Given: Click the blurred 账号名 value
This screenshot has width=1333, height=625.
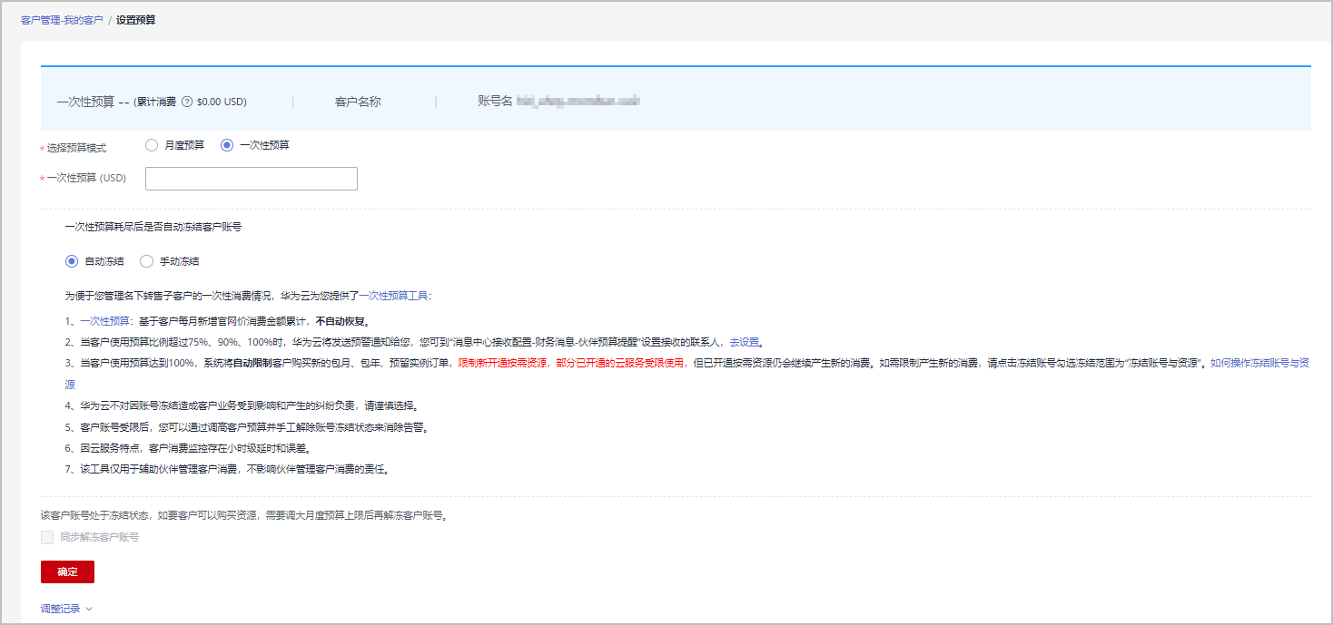Looking at the screenshot, I should 578,102.
